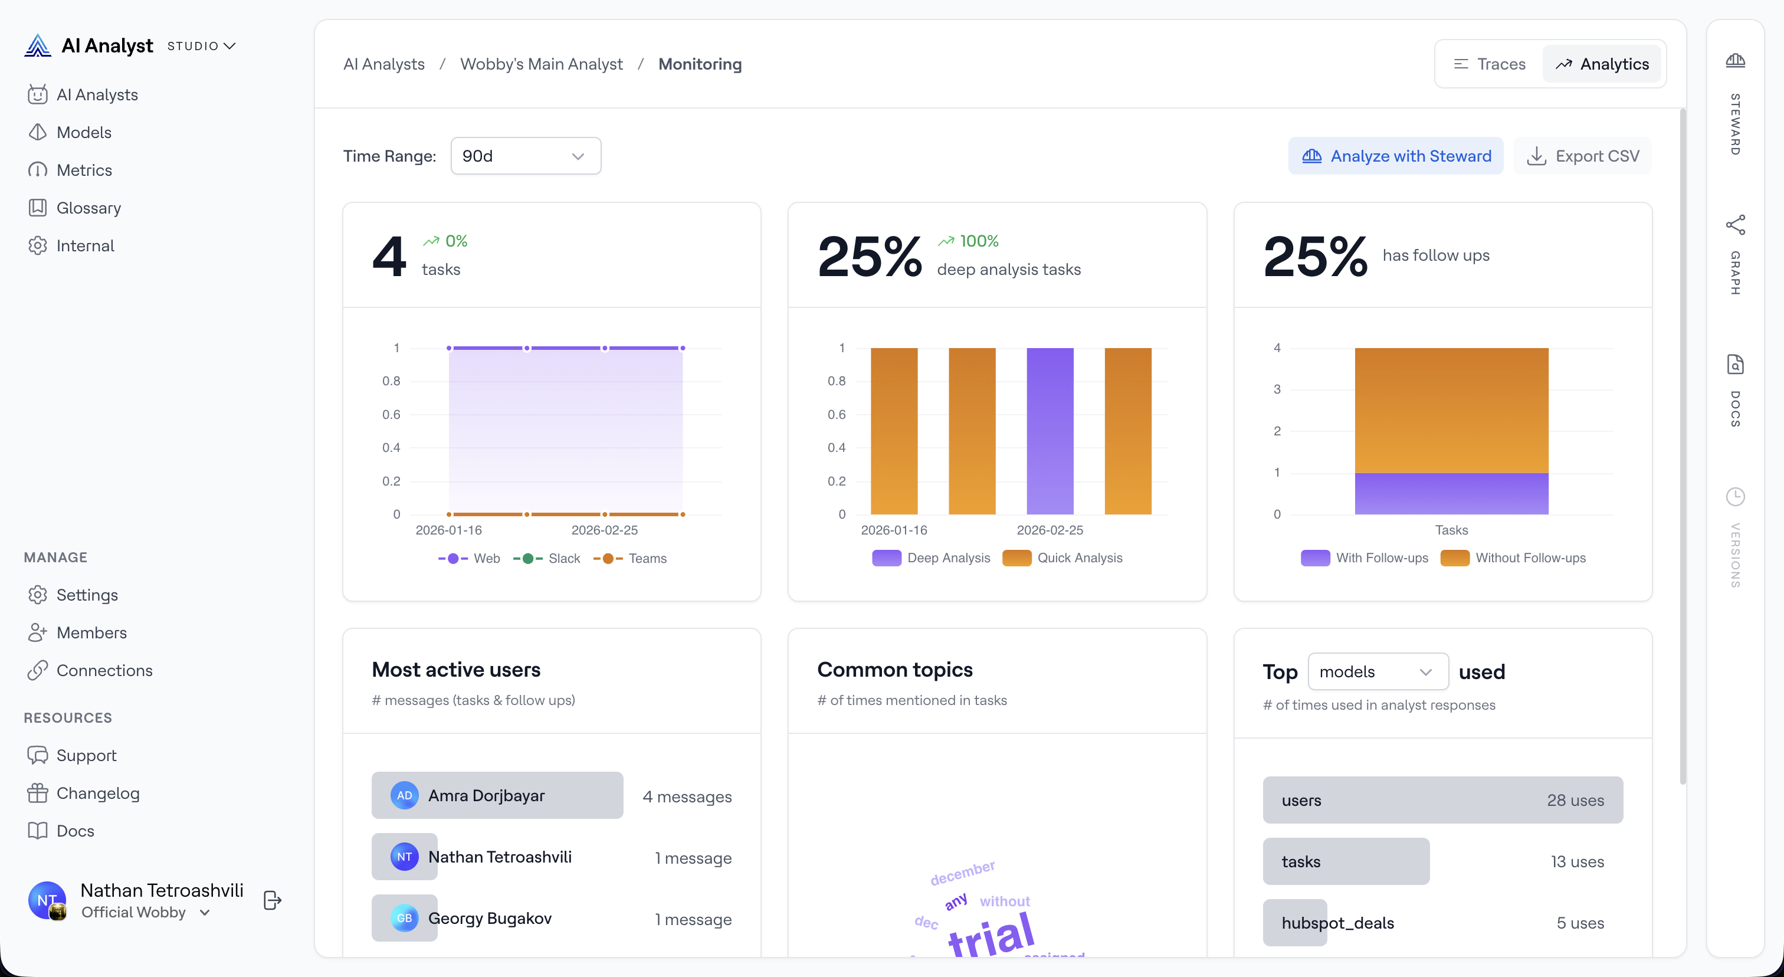Click the Wobby's Main Analyst breadcrumb
The image size is (1784, 977).
(x=541, y=64)
